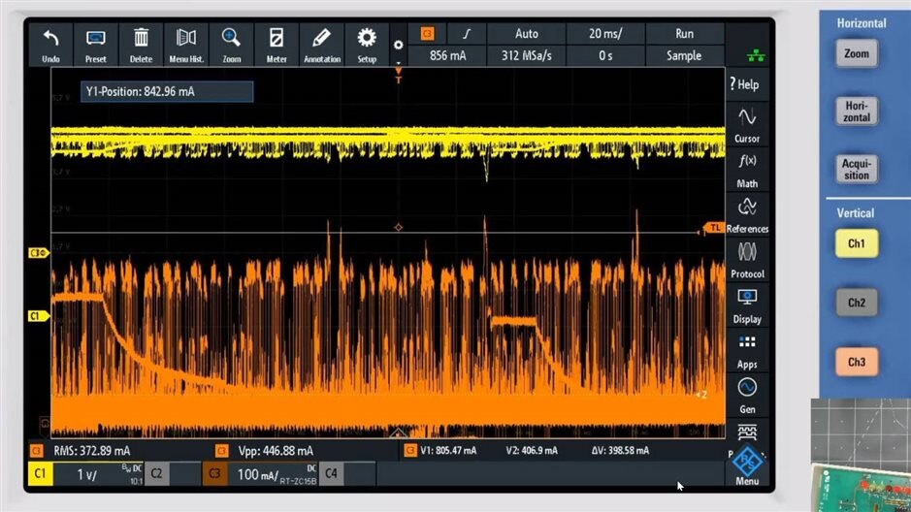Open the Auto trigger mode selector

tap(526, 33)
